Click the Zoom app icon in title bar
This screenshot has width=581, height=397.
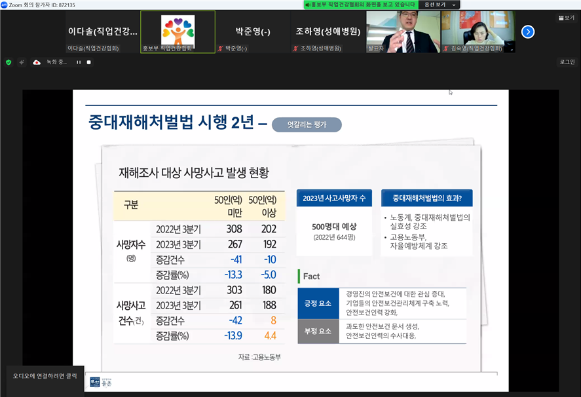pyautogui.click(x=4, y=5)
